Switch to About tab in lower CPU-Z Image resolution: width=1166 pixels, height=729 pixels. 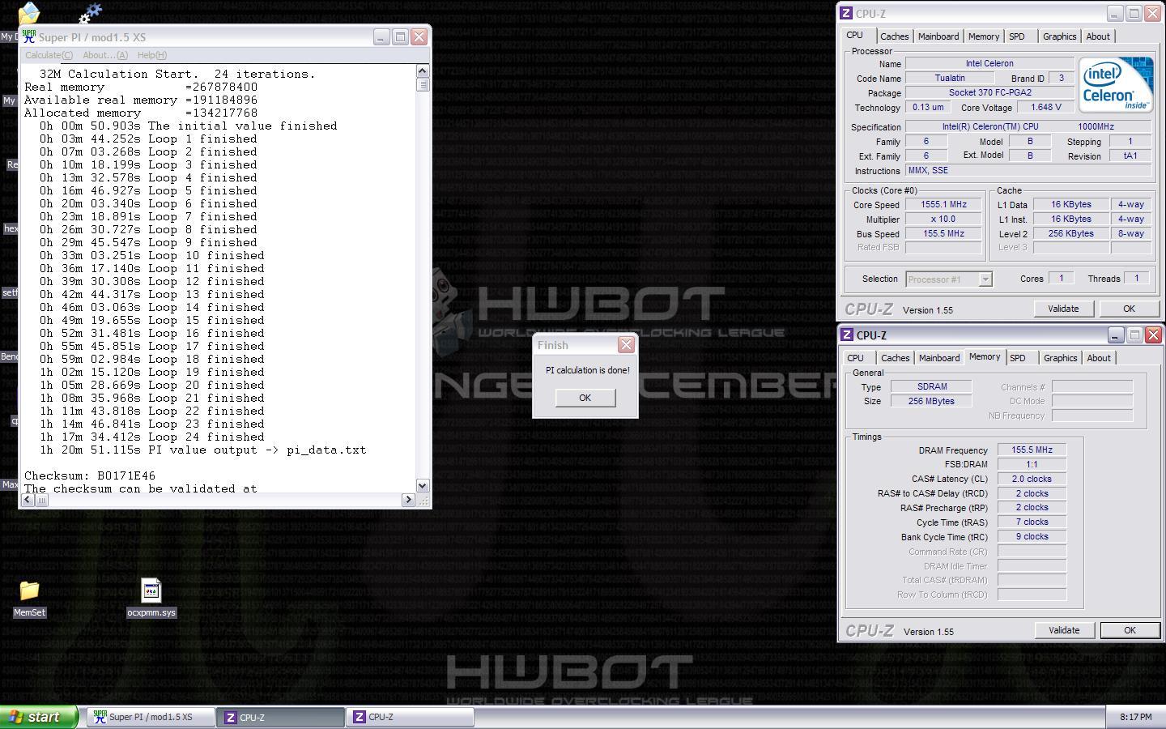(x=1099, y=358)
